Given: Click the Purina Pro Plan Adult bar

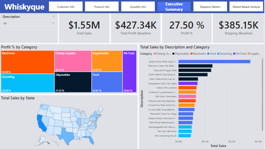Looking at the screenshot, I should point(187,105).
